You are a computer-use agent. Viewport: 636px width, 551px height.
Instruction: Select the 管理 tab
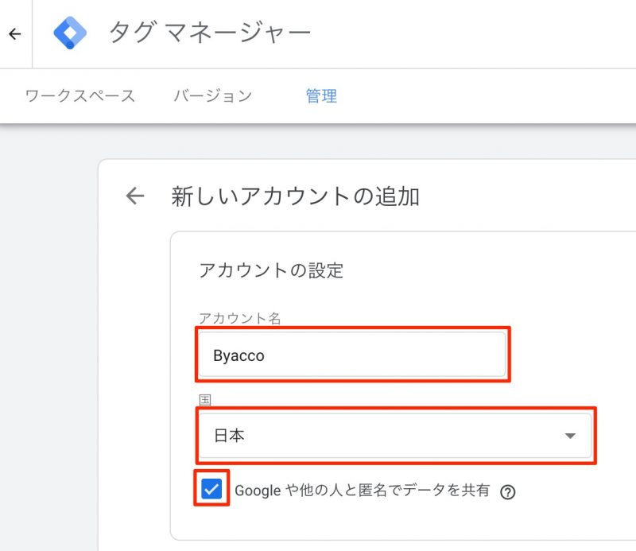(x=321, y=96)
